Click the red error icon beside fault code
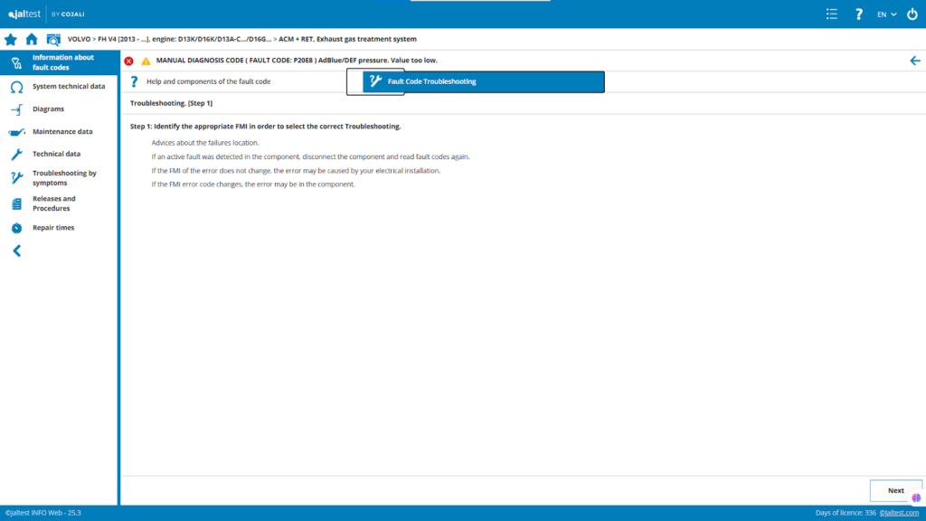Viewport: 926px width, 521px height. point(128,61)
